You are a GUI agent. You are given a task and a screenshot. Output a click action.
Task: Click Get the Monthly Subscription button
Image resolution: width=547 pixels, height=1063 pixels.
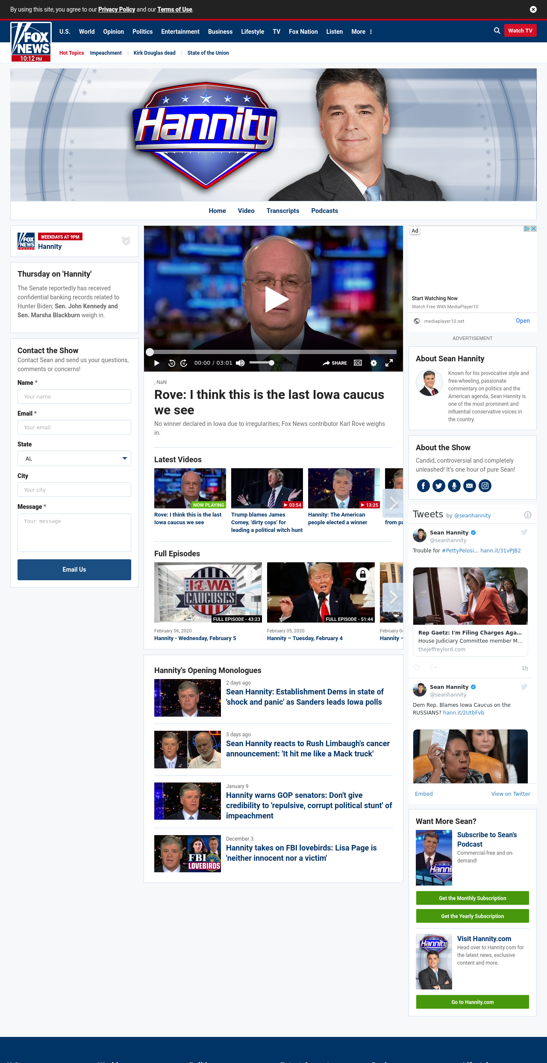coord(472,898)
